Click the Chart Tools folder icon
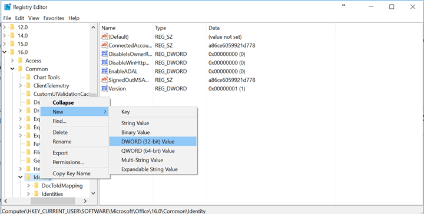424x214 pixels. click(x=28, y=77)
